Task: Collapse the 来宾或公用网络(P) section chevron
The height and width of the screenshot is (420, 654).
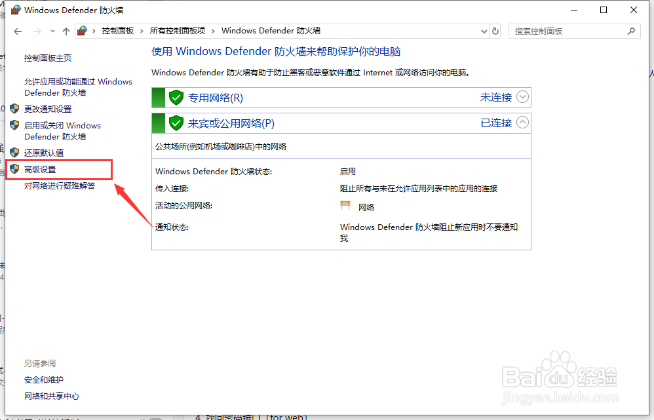Action: click(522, 123)
